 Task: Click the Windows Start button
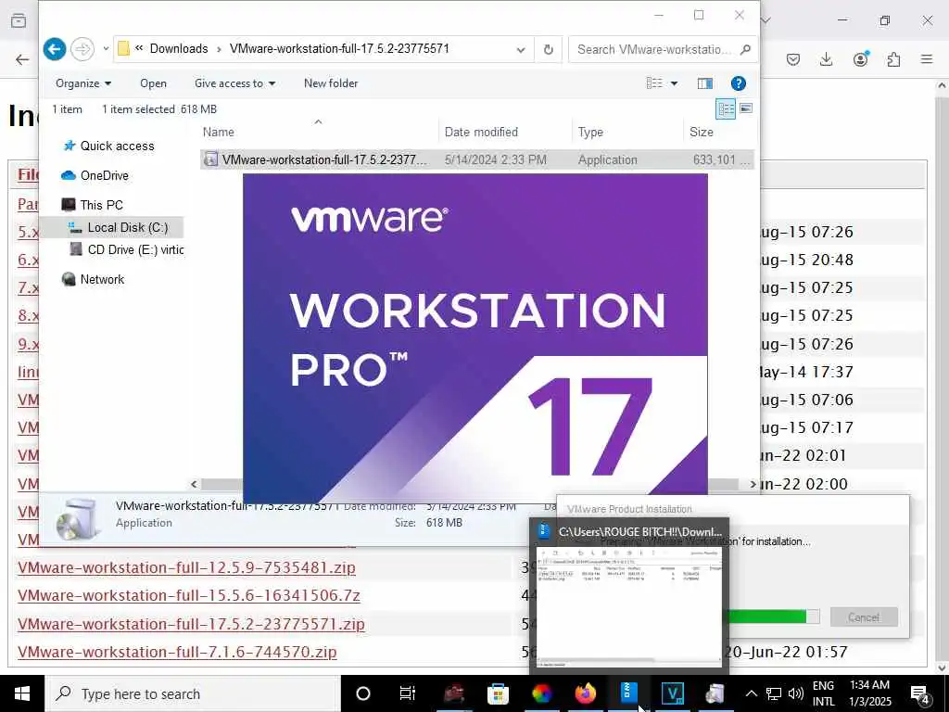click(x=22, y=693)
